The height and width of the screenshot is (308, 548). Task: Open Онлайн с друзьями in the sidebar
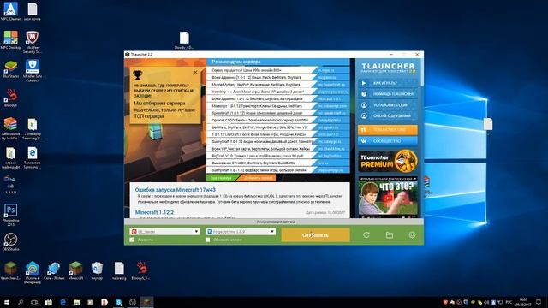tap(387, 115)
